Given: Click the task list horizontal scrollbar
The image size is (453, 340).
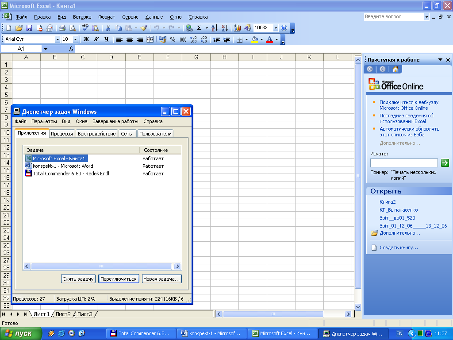Looking at the screenshot, I should pos(102,266).
